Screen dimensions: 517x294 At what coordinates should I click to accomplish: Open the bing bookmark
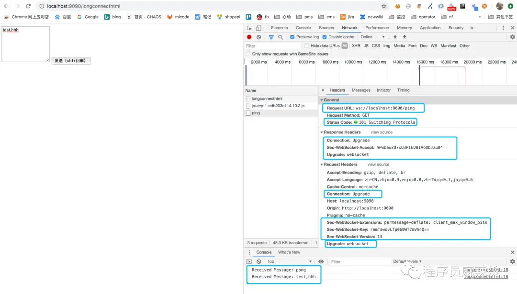112,17
